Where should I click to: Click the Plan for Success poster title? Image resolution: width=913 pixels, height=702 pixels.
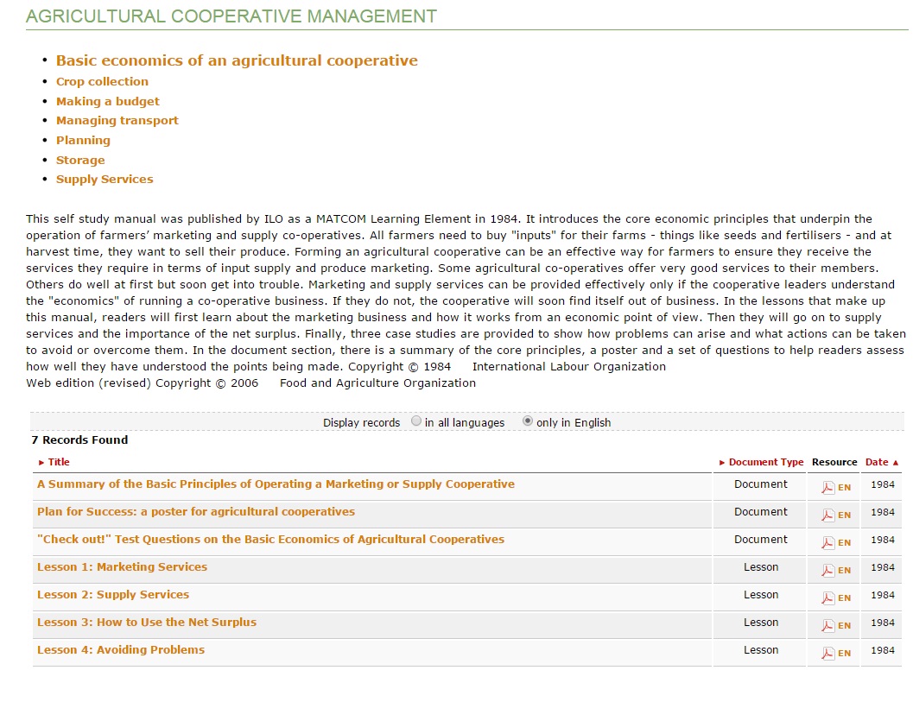pyautogui.click(x=196, y=512)
